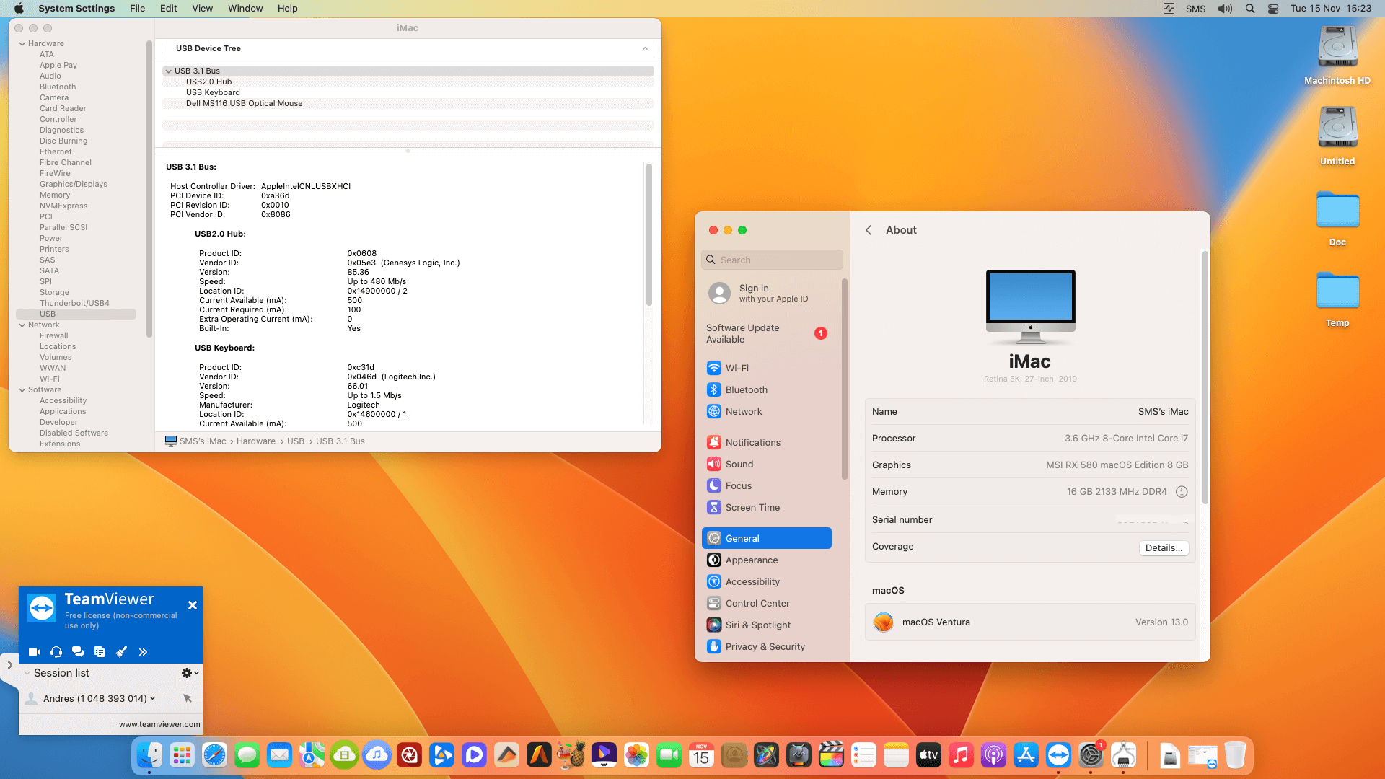
Task: Open the App Store from the Dock
Action: tap(1026, 755)
